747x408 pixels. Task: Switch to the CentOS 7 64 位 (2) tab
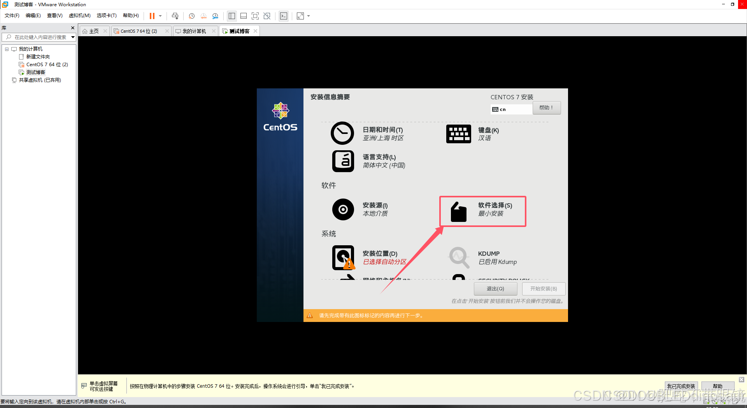point(139,31)
